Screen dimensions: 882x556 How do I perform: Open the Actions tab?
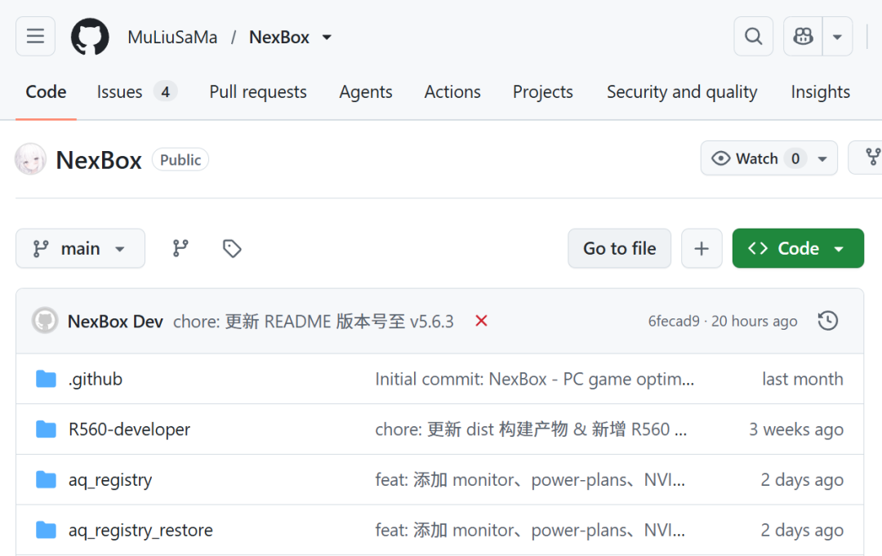(452, 91)
